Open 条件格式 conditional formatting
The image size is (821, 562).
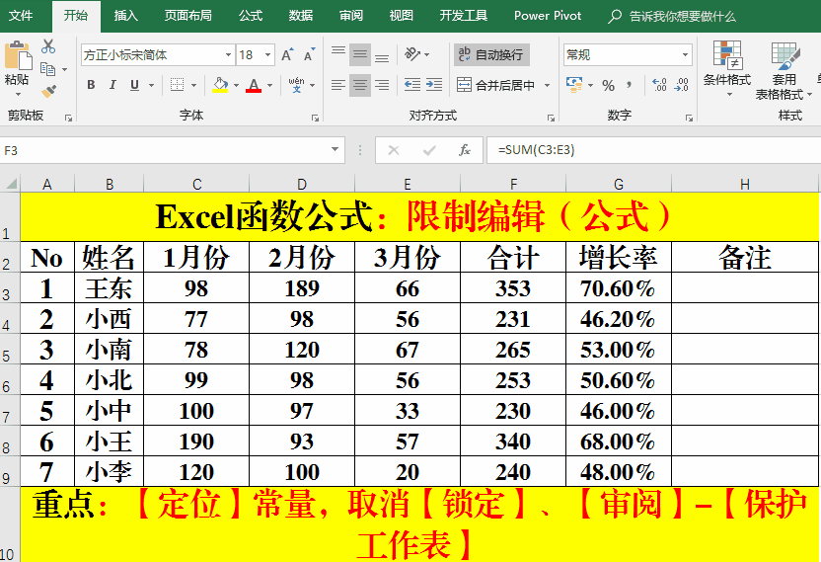click(x=727, y=69)
